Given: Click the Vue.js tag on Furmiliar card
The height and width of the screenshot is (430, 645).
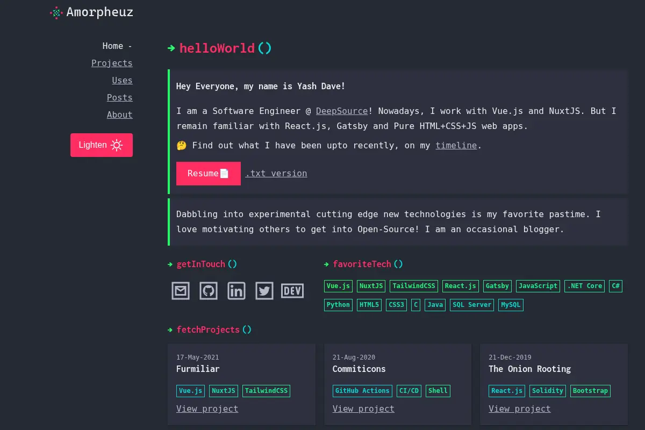Looking at the screenshot, I should (x=191, y=391).
